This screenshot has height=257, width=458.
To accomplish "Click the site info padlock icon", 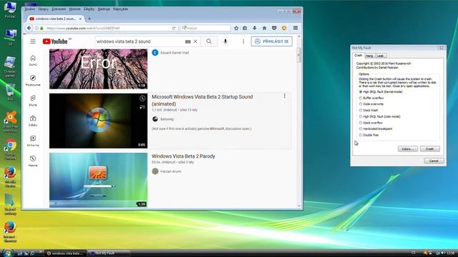I will (x=42, y=28).
